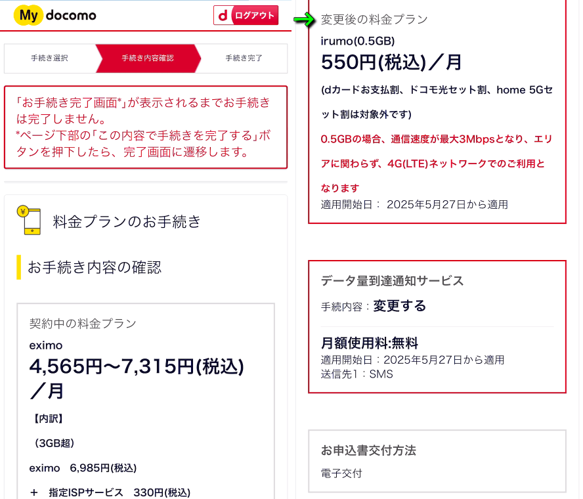This screenshot has height=499, width=583.
Task: Click the データ量到達通知サービス heading
Action: pyautogui.click(x=392, y=281)
